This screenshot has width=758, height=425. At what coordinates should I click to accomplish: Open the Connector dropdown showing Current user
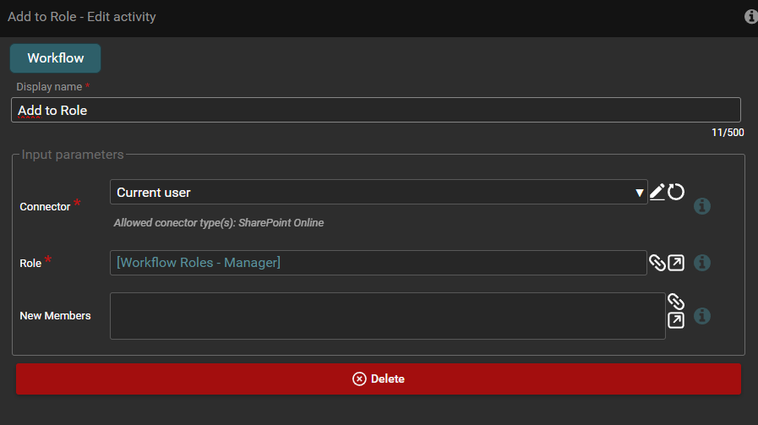tap(372, 193)
